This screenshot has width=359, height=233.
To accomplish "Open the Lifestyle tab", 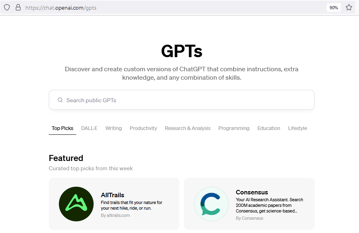I will click(x=297, y=128).
